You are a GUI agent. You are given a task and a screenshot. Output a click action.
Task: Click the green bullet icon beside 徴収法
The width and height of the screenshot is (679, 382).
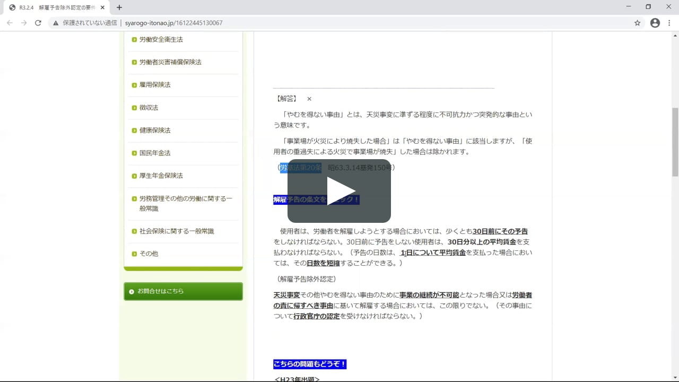134,108
